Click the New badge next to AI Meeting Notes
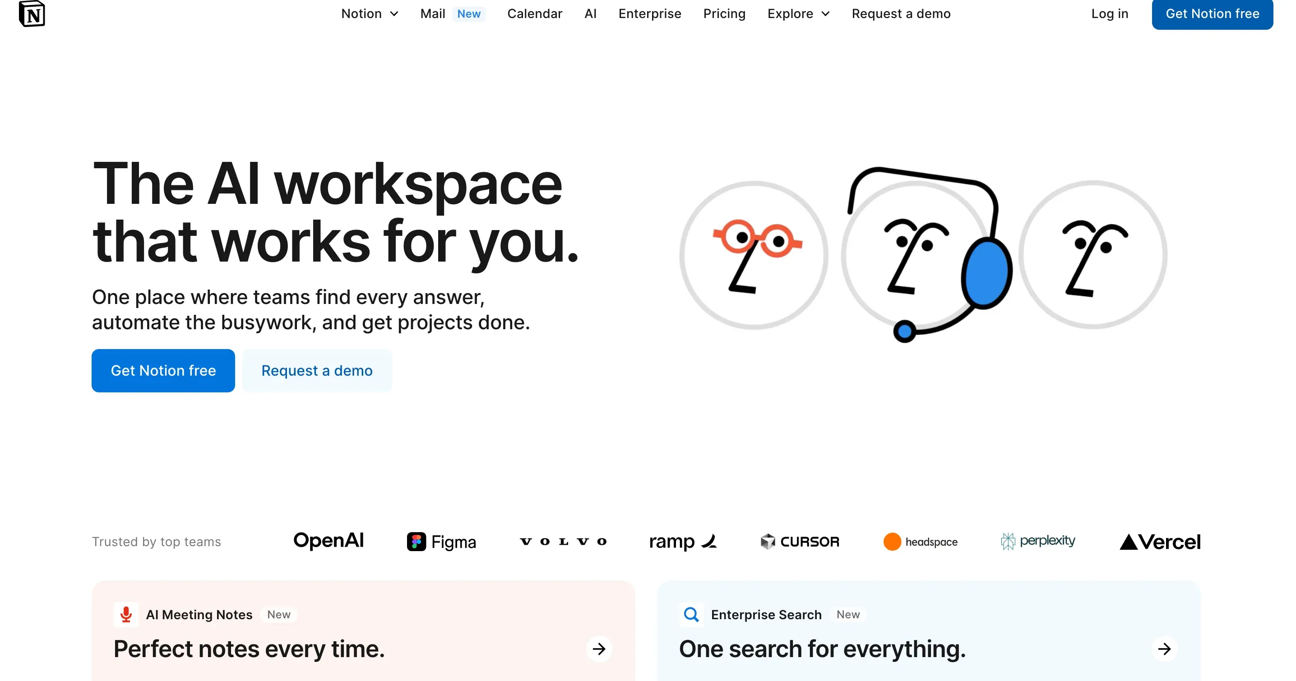1296x681 pixels. tap(278, 615)
